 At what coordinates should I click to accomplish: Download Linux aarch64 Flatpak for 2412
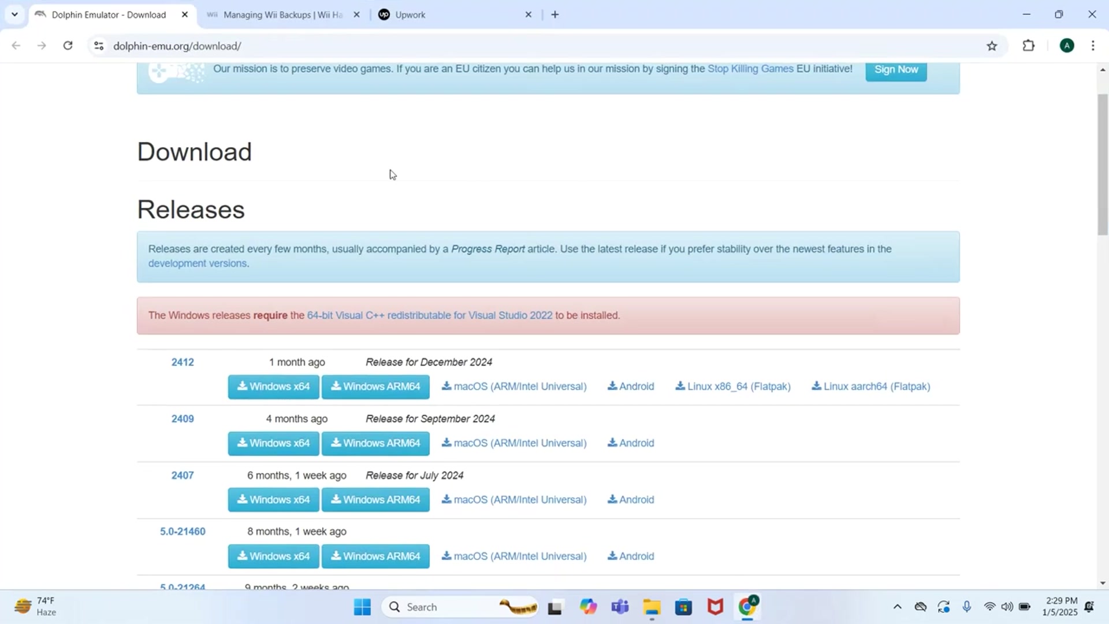click(x=871, y=387)
